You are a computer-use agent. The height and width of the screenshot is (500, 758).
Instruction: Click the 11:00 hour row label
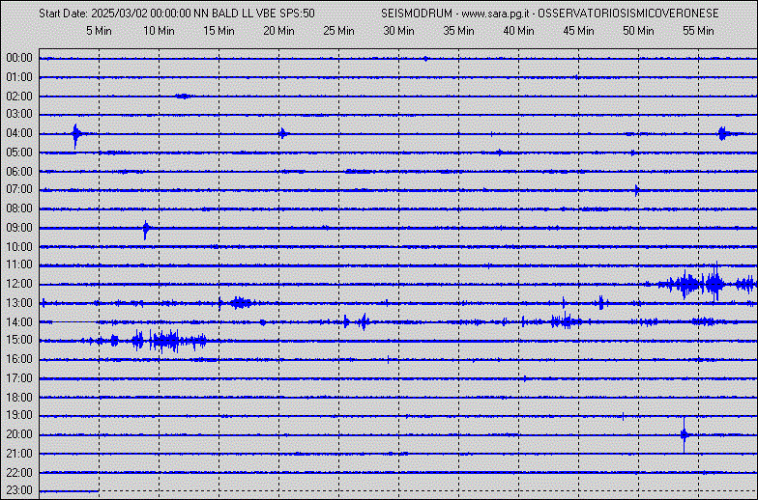tap(19, 264)
